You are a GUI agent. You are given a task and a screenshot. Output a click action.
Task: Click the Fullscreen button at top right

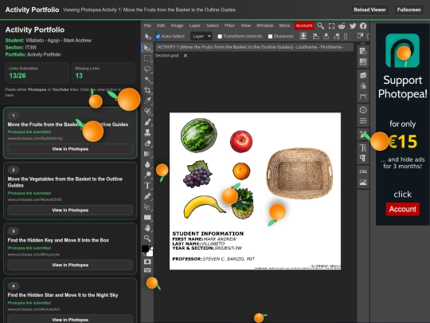click(x=408, y=10)
